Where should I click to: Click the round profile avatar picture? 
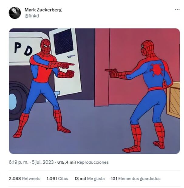[x=15, y=13]
